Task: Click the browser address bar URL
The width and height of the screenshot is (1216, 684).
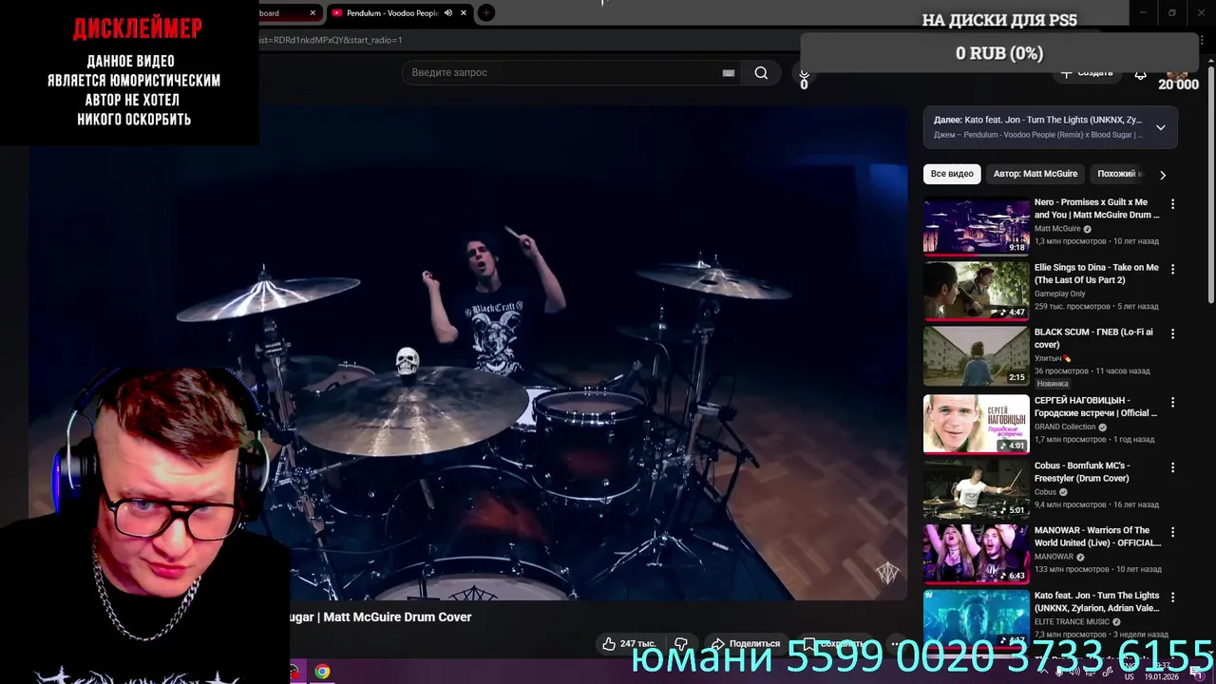Action: 332,40
